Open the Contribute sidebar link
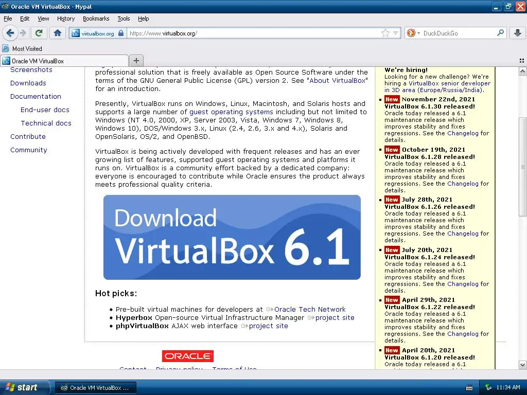527x395 pixels. 28,137
